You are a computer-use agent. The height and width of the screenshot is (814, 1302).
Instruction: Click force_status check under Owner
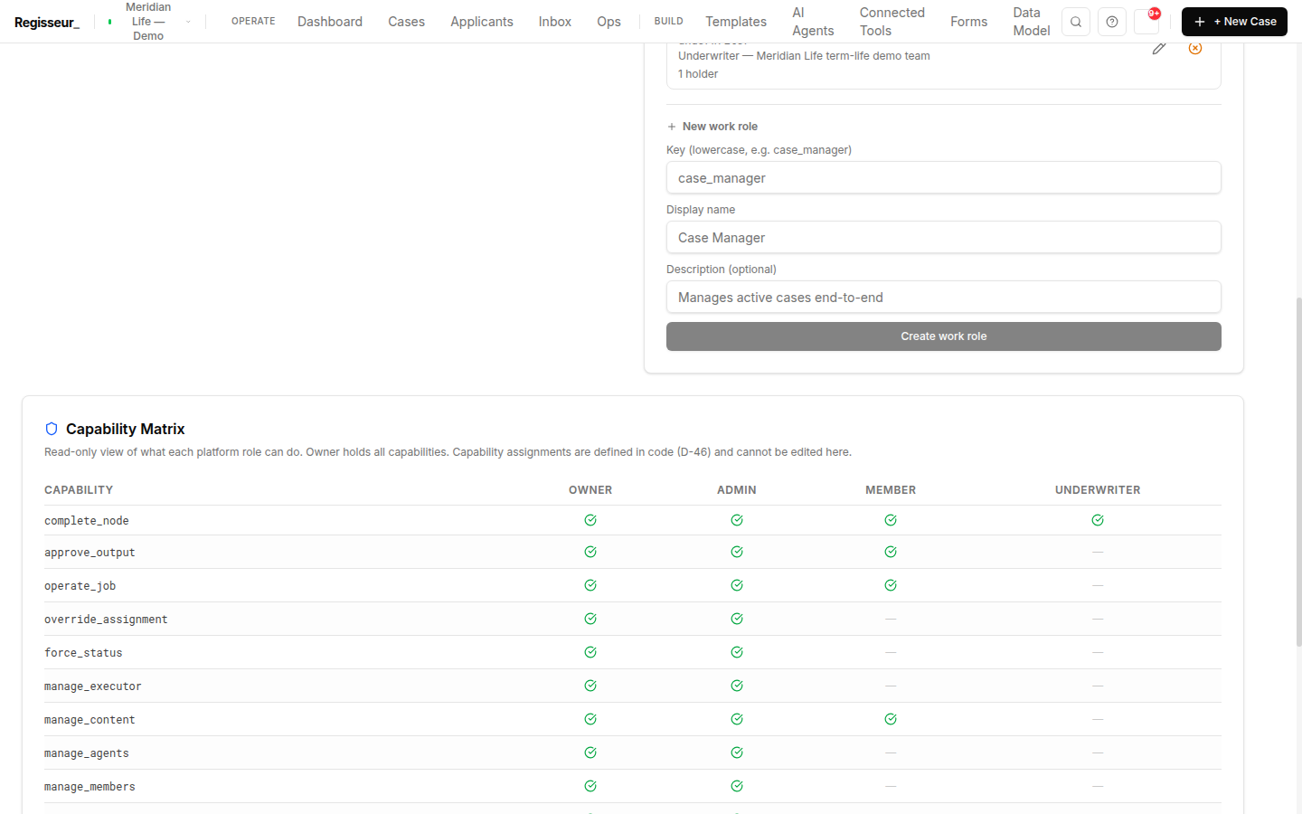tap(590, 652)
